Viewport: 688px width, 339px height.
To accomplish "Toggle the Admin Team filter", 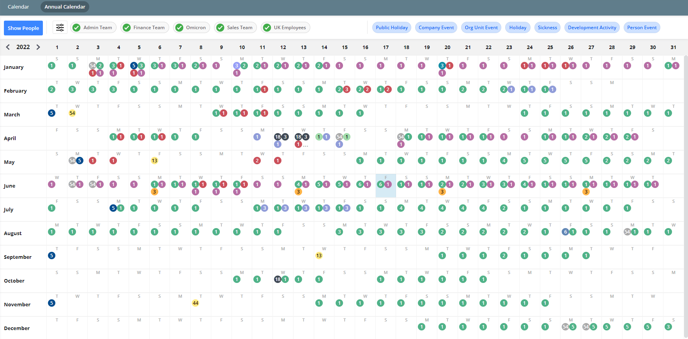I will (x=92, y=28).
